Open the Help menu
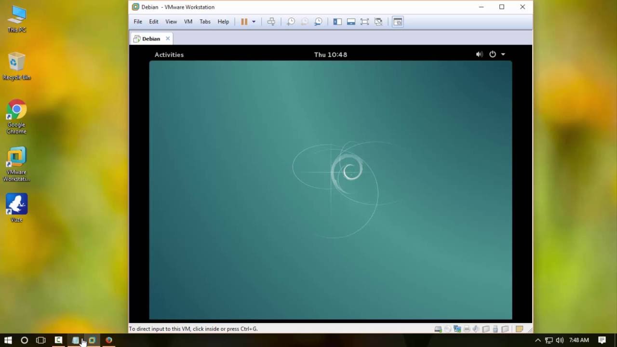 coord(223,22)
